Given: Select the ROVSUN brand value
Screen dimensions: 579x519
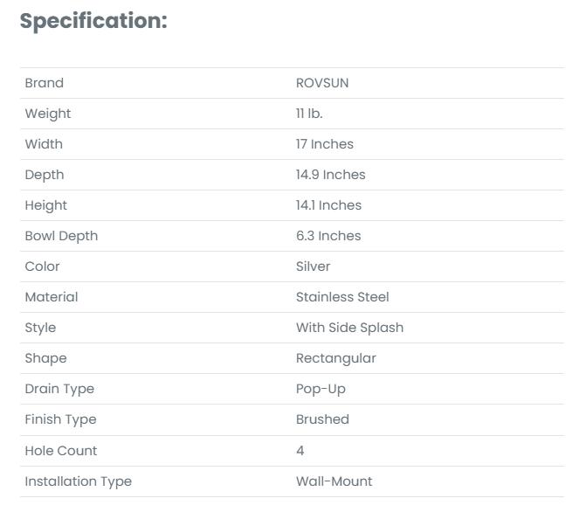Looking at the screenshot, I should [322, 83].
